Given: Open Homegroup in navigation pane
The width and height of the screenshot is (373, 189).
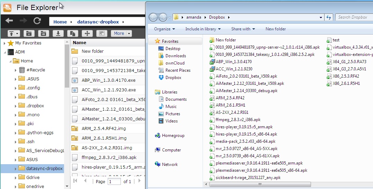Looking at the screenshot, I should pyautogui.click(x=173, y=136).
